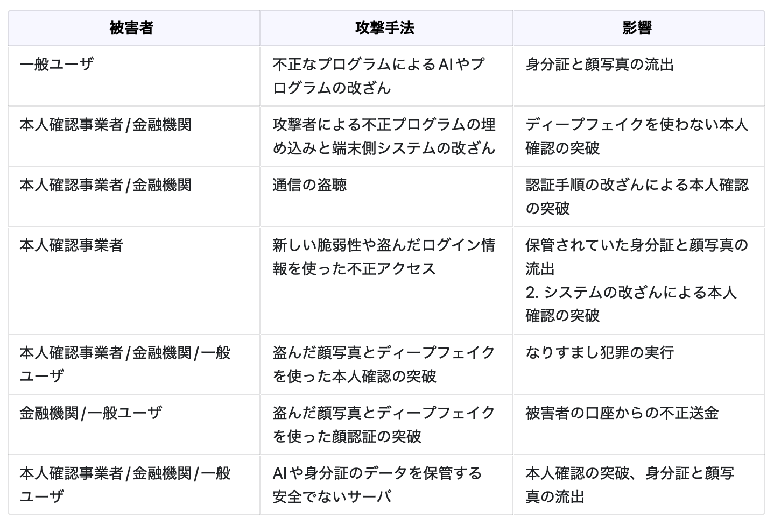
Task: Click the 攻撃手法 column header
Action: tap(385, 28)
